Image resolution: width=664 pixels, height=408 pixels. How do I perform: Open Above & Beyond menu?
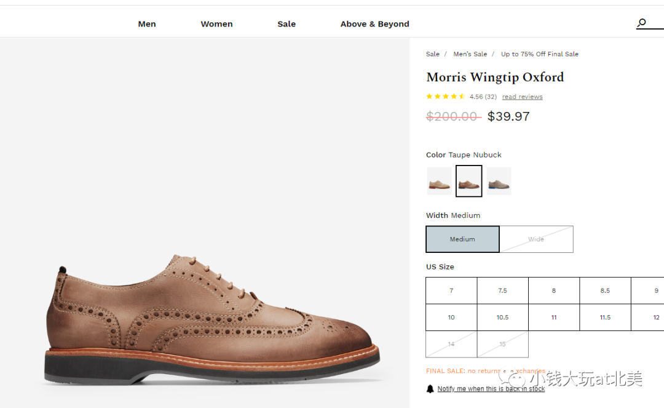pos(374,24)
